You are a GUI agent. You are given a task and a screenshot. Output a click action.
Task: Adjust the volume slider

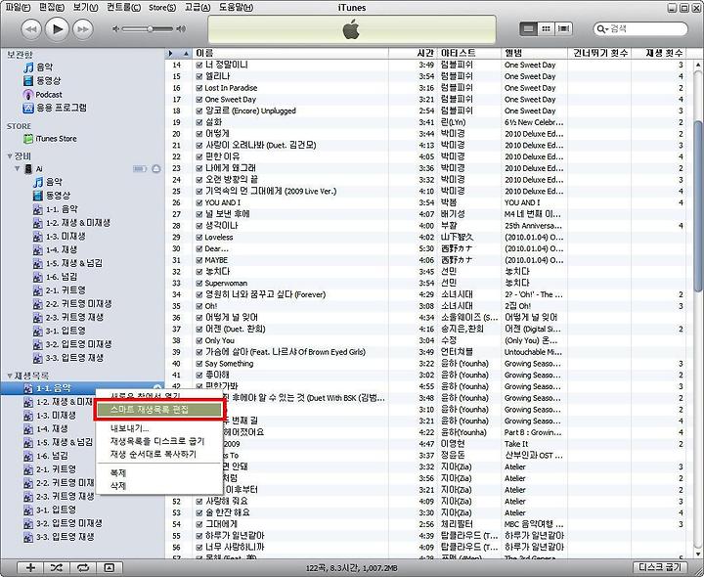coord(148,29)
